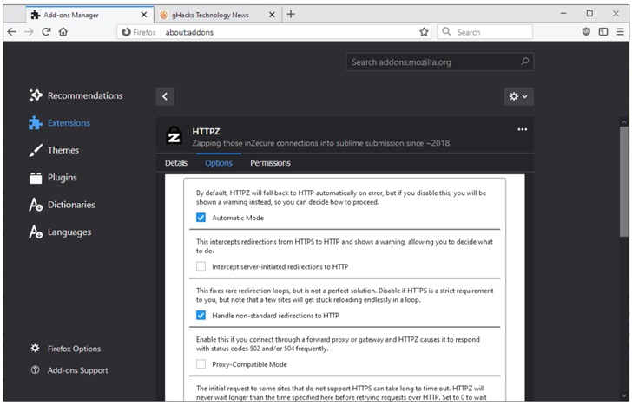Bookmark page with the star icon
Image resolution: width=632 pixels, height=405 pixels.
(424, 32)
